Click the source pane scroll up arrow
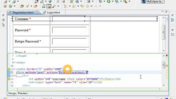The image size is (176, 99). (164, 56)
